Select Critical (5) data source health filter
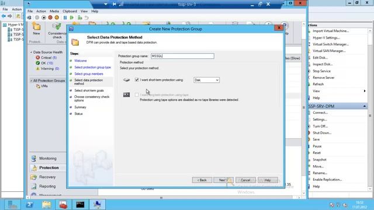Screen dimensions: 374x210 click(x=46, y=58)
